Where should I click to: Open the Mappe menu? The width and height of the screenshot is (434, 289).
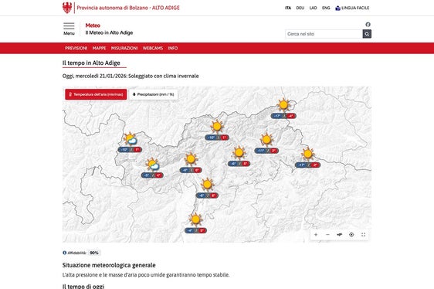point(99,48)
